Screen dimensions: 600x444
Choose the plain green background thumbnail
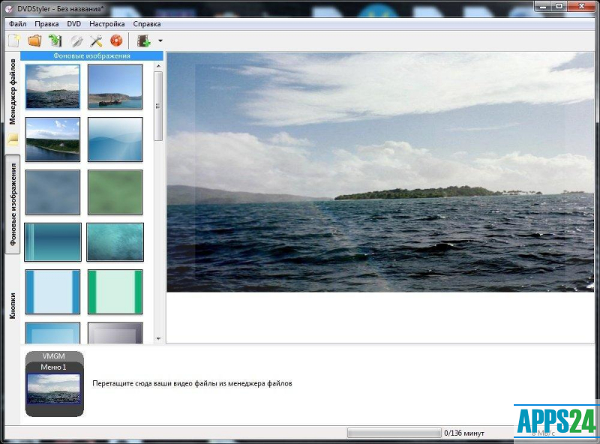115,191
